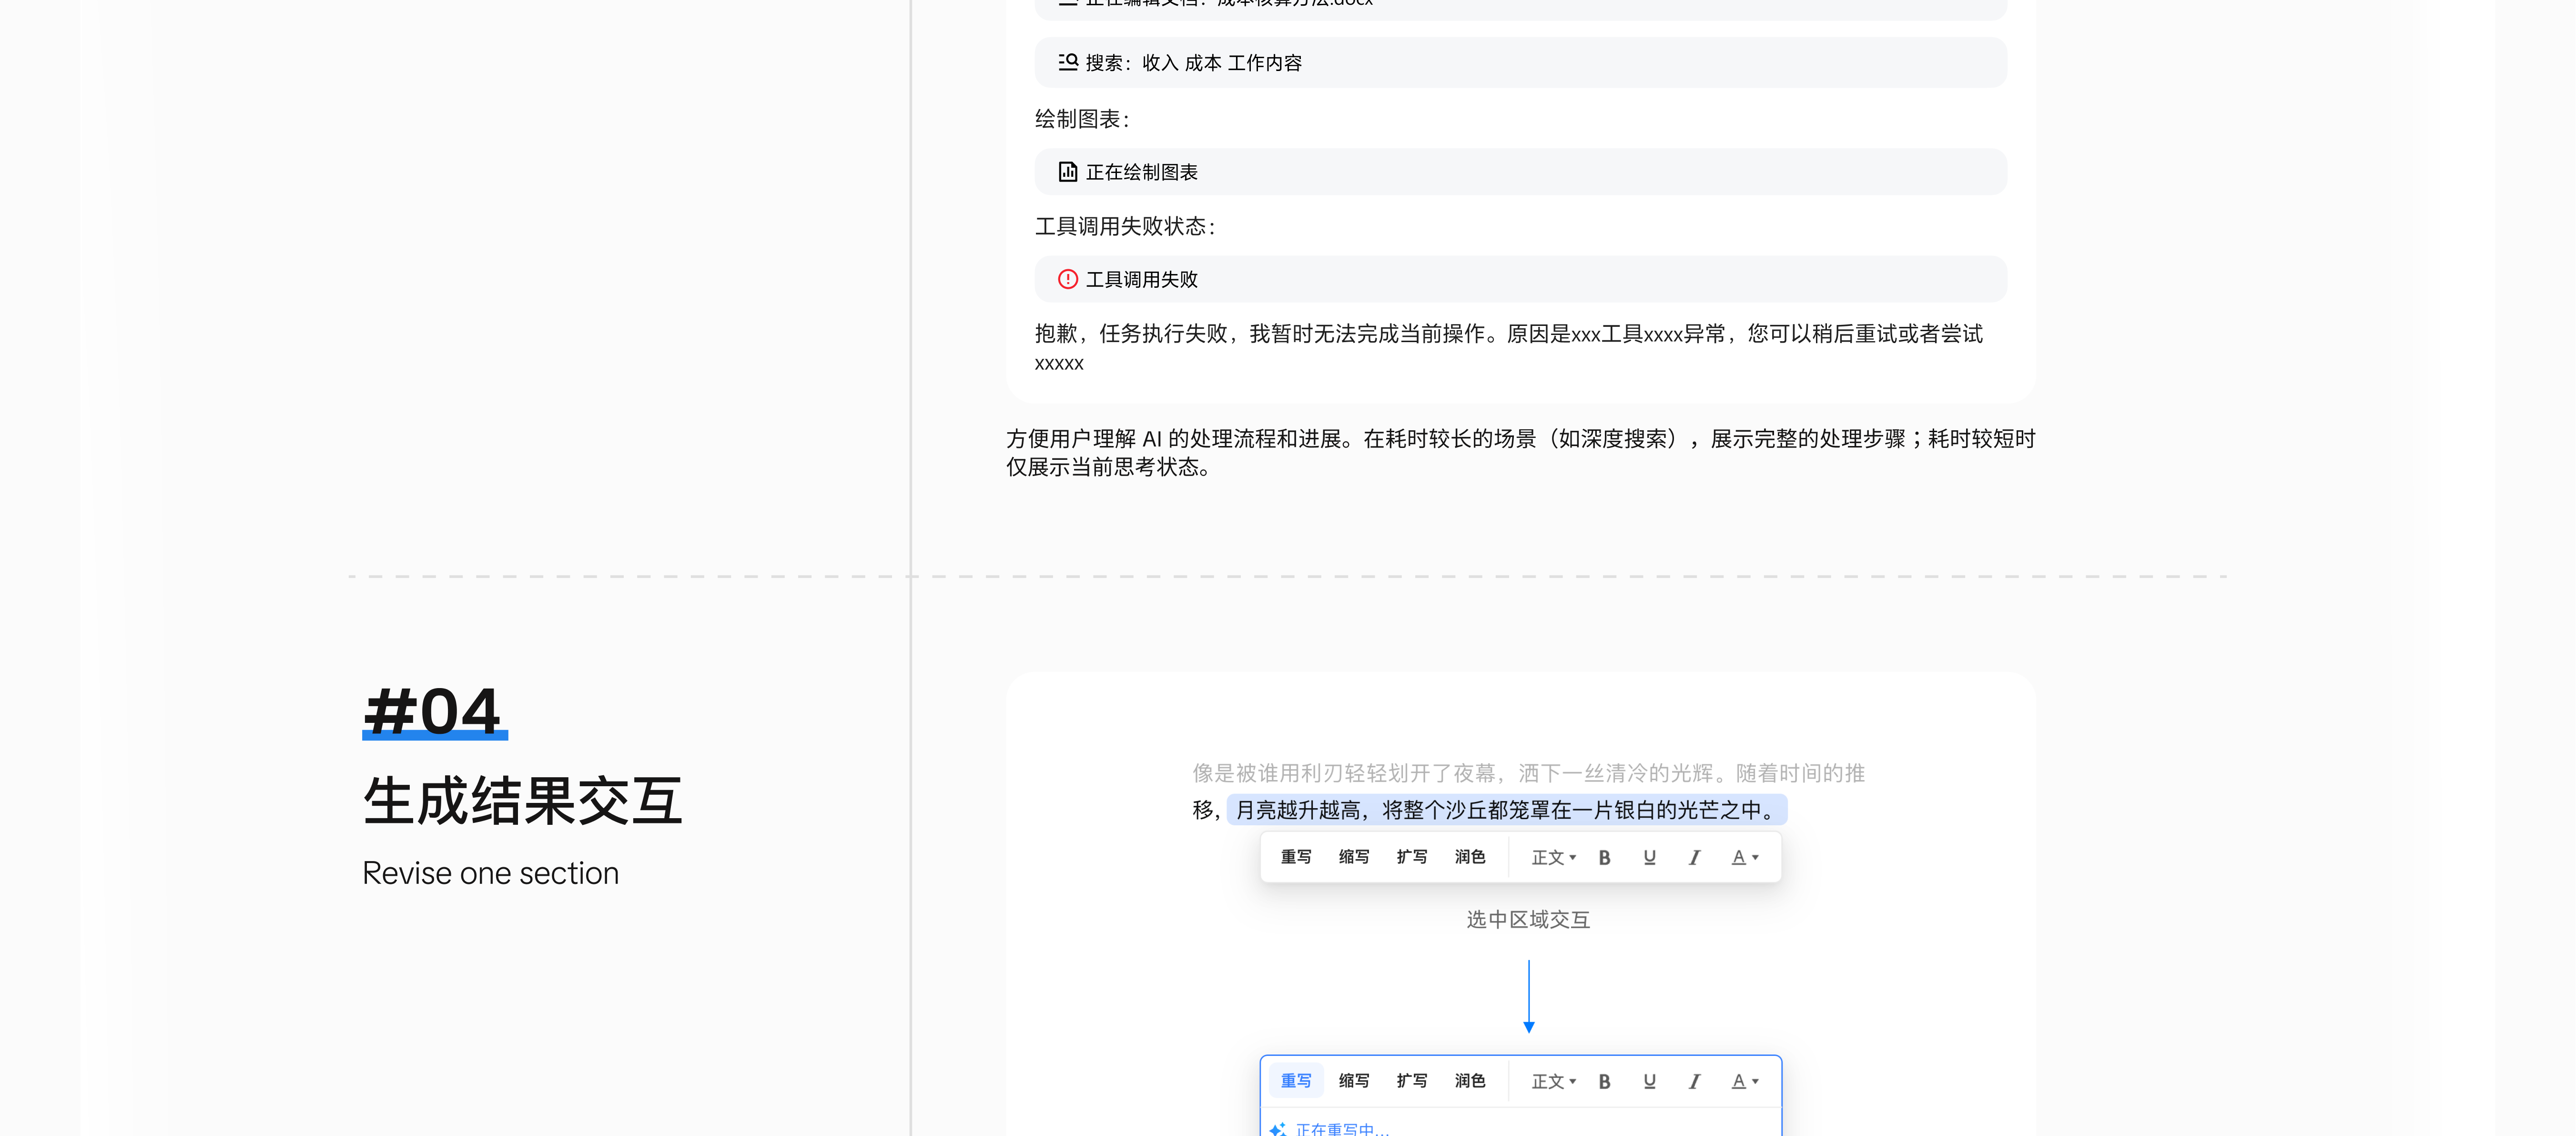This screenshot has height=1136, width=2576.
Task: Click 润色 in the upper toolbar
Action: click(1469, 857)
